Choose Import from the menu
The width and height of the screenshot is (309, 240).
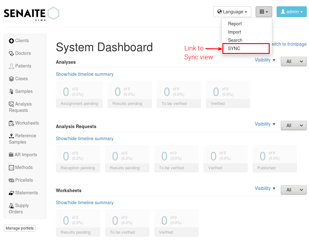(234, 32)
